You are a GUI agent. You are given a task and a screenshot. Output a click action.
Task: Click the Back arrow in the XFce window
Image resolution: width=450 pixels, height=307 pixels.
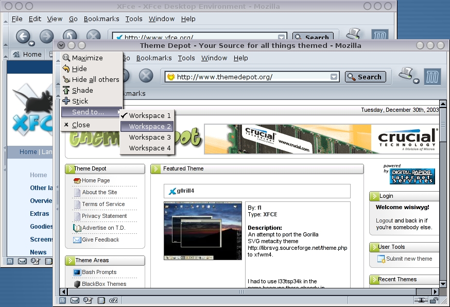pos(23,36)
